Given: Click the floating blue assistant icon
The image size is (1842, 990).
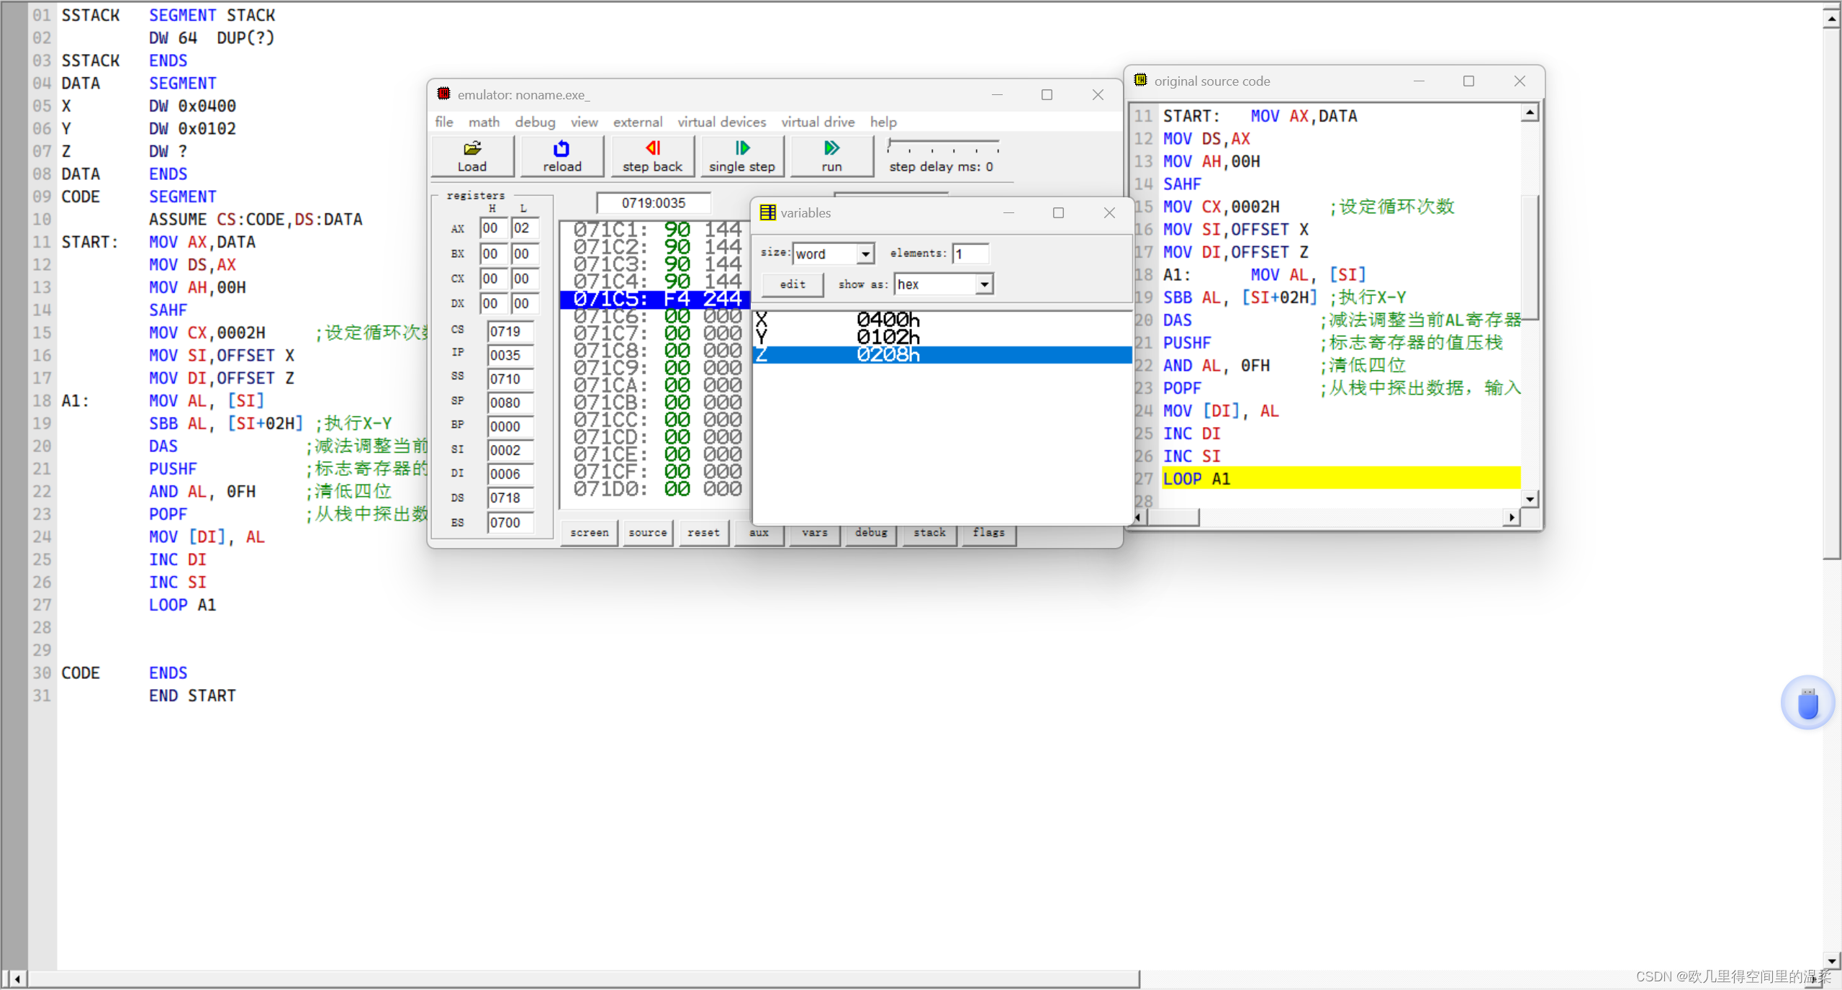Looking at the screenshot, I should [1807, 703].
